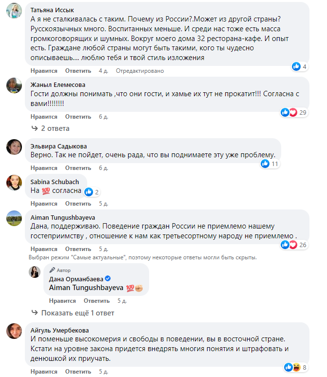The height and width of the screenshot is (377, 327).
Task: Click like count on Эльвира Садыкова's comment
Action: [275, 164]
